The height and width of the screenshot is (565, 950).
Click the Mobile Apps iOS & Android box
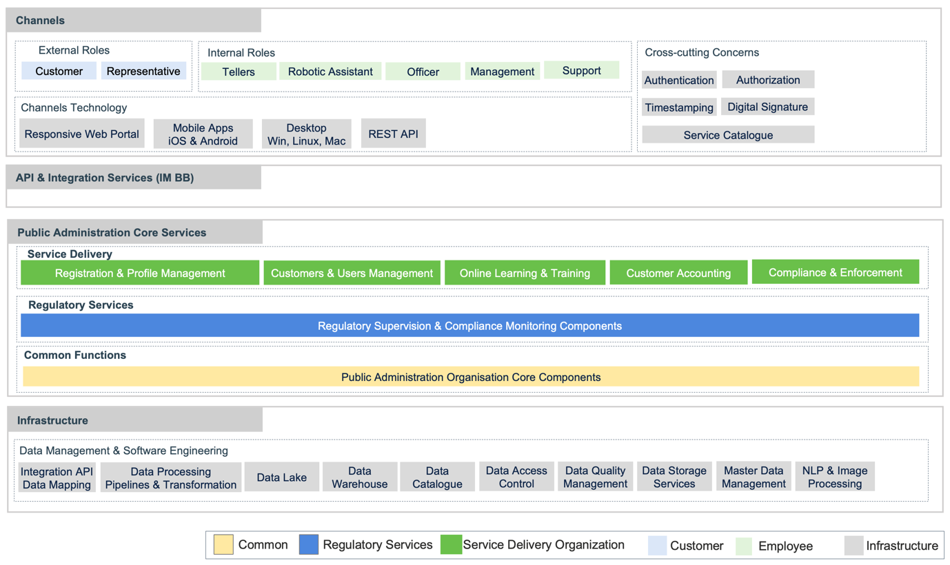coord(203,134)
